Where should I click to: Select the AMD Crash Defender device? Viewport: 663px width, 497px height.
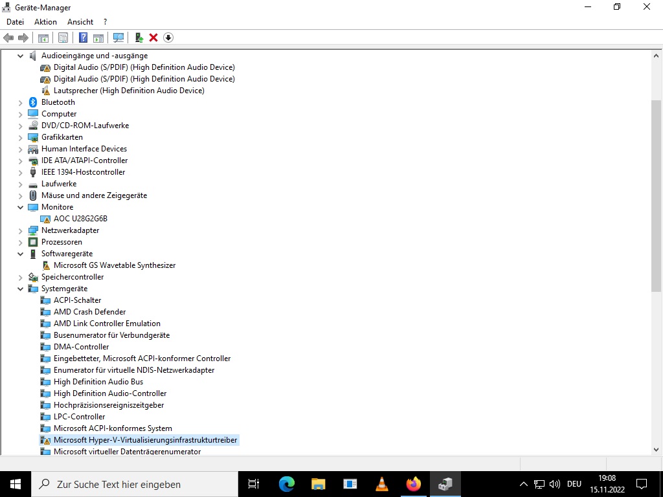pos(89,312)
